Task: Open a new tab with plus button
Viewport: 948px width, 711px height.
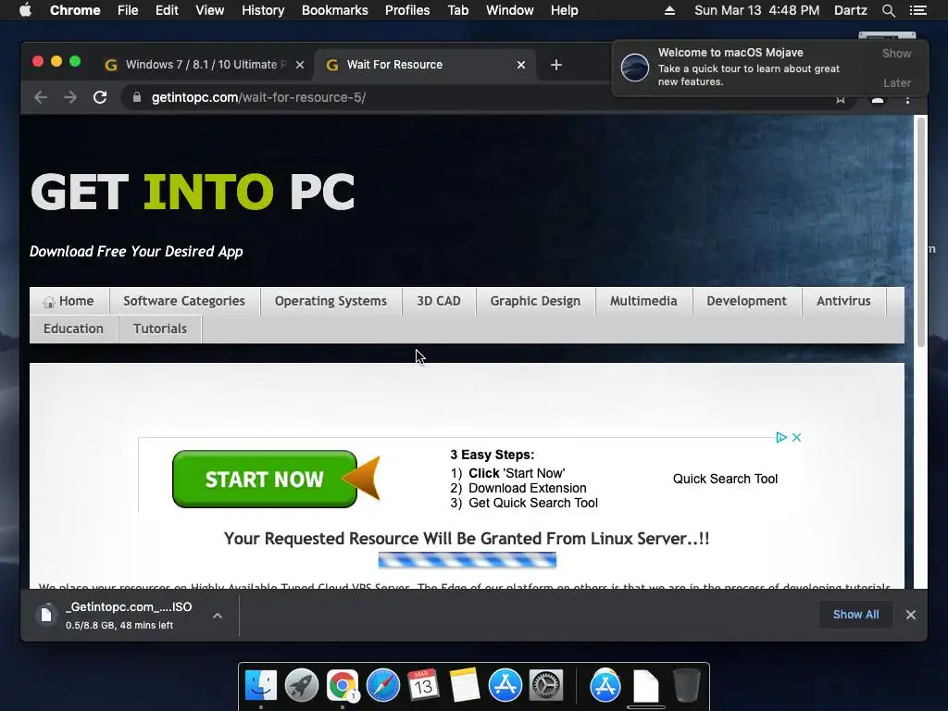Action: pyautogui.click(x=556, y=65)
